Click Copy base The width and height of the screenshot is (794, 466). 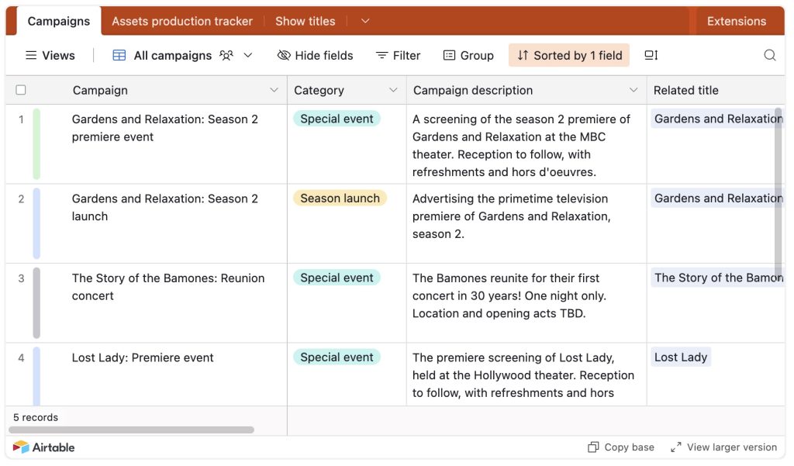tap(621, 447)
